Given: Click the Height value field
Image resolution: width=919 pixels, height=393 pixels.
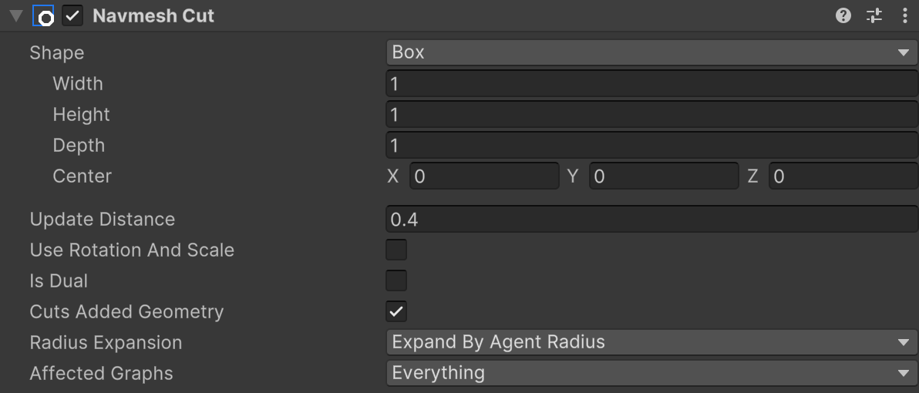Looking at the screenshot, I should [x=651, y=114].
